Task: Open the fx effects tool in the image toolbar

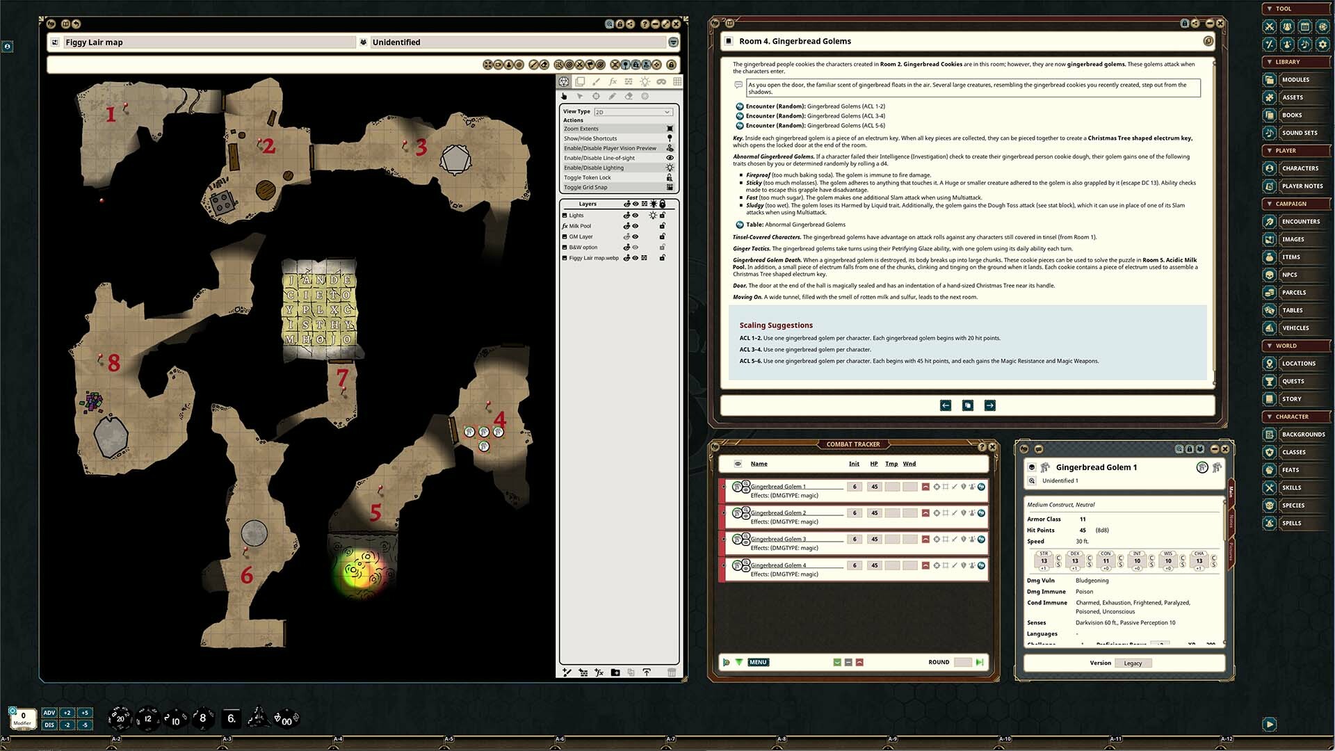Action: [613, 81]
